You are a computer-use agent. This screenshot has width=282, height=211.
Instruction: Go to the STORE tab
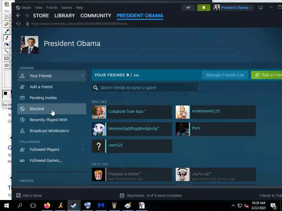click(x=41, y=16)
